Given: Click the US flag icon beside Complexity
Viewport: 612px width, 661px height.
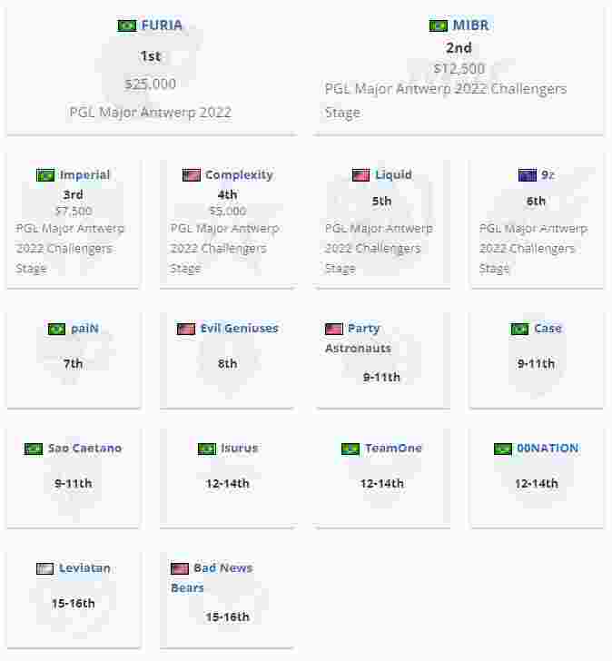Looking at the screenshot, I should [192, 175].
